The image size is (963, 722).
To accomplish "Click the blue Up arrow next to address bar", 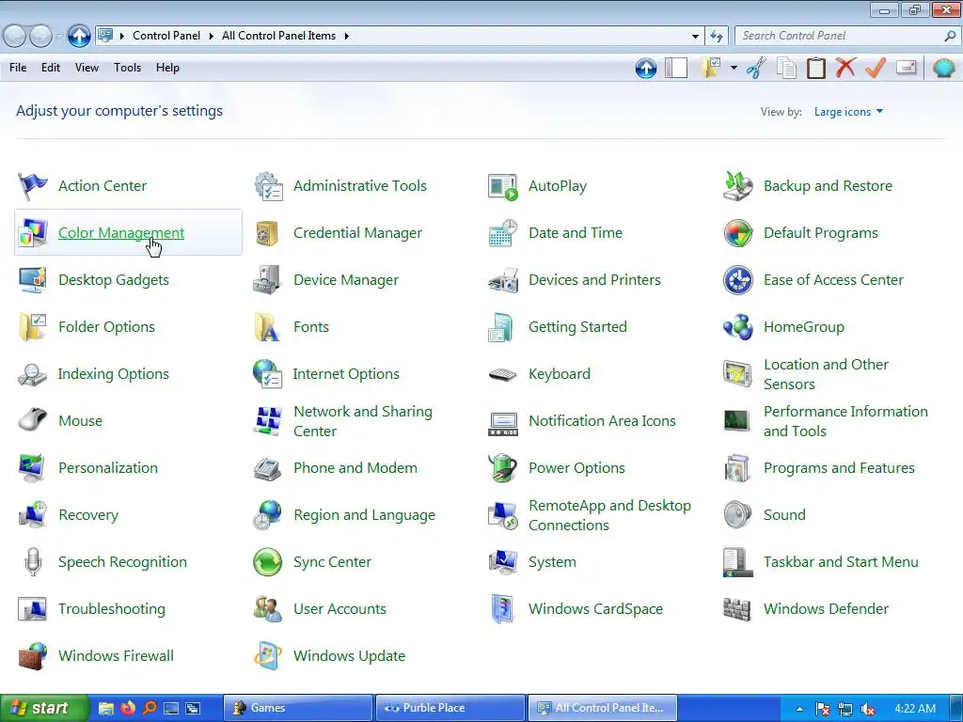I will (79, 37).
